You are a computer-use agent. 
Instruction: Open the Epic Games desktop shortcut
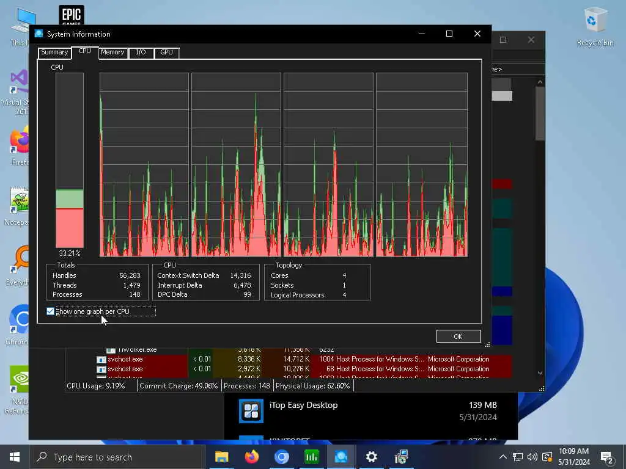[x=71, y=15]
